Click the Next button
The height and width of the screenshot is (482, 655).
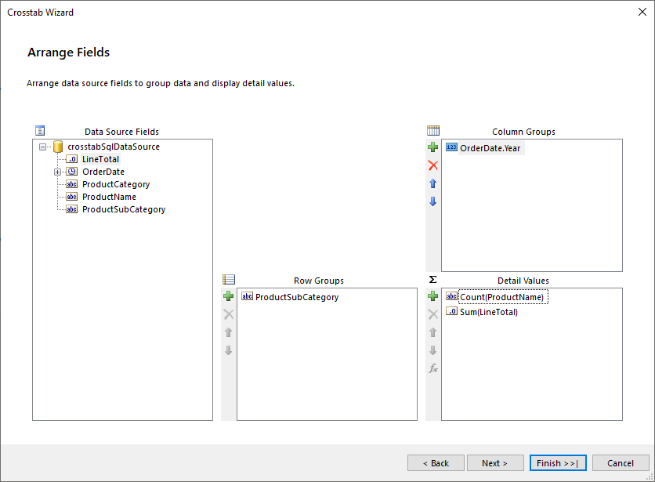pyautogui.click(x=495, y=462)
